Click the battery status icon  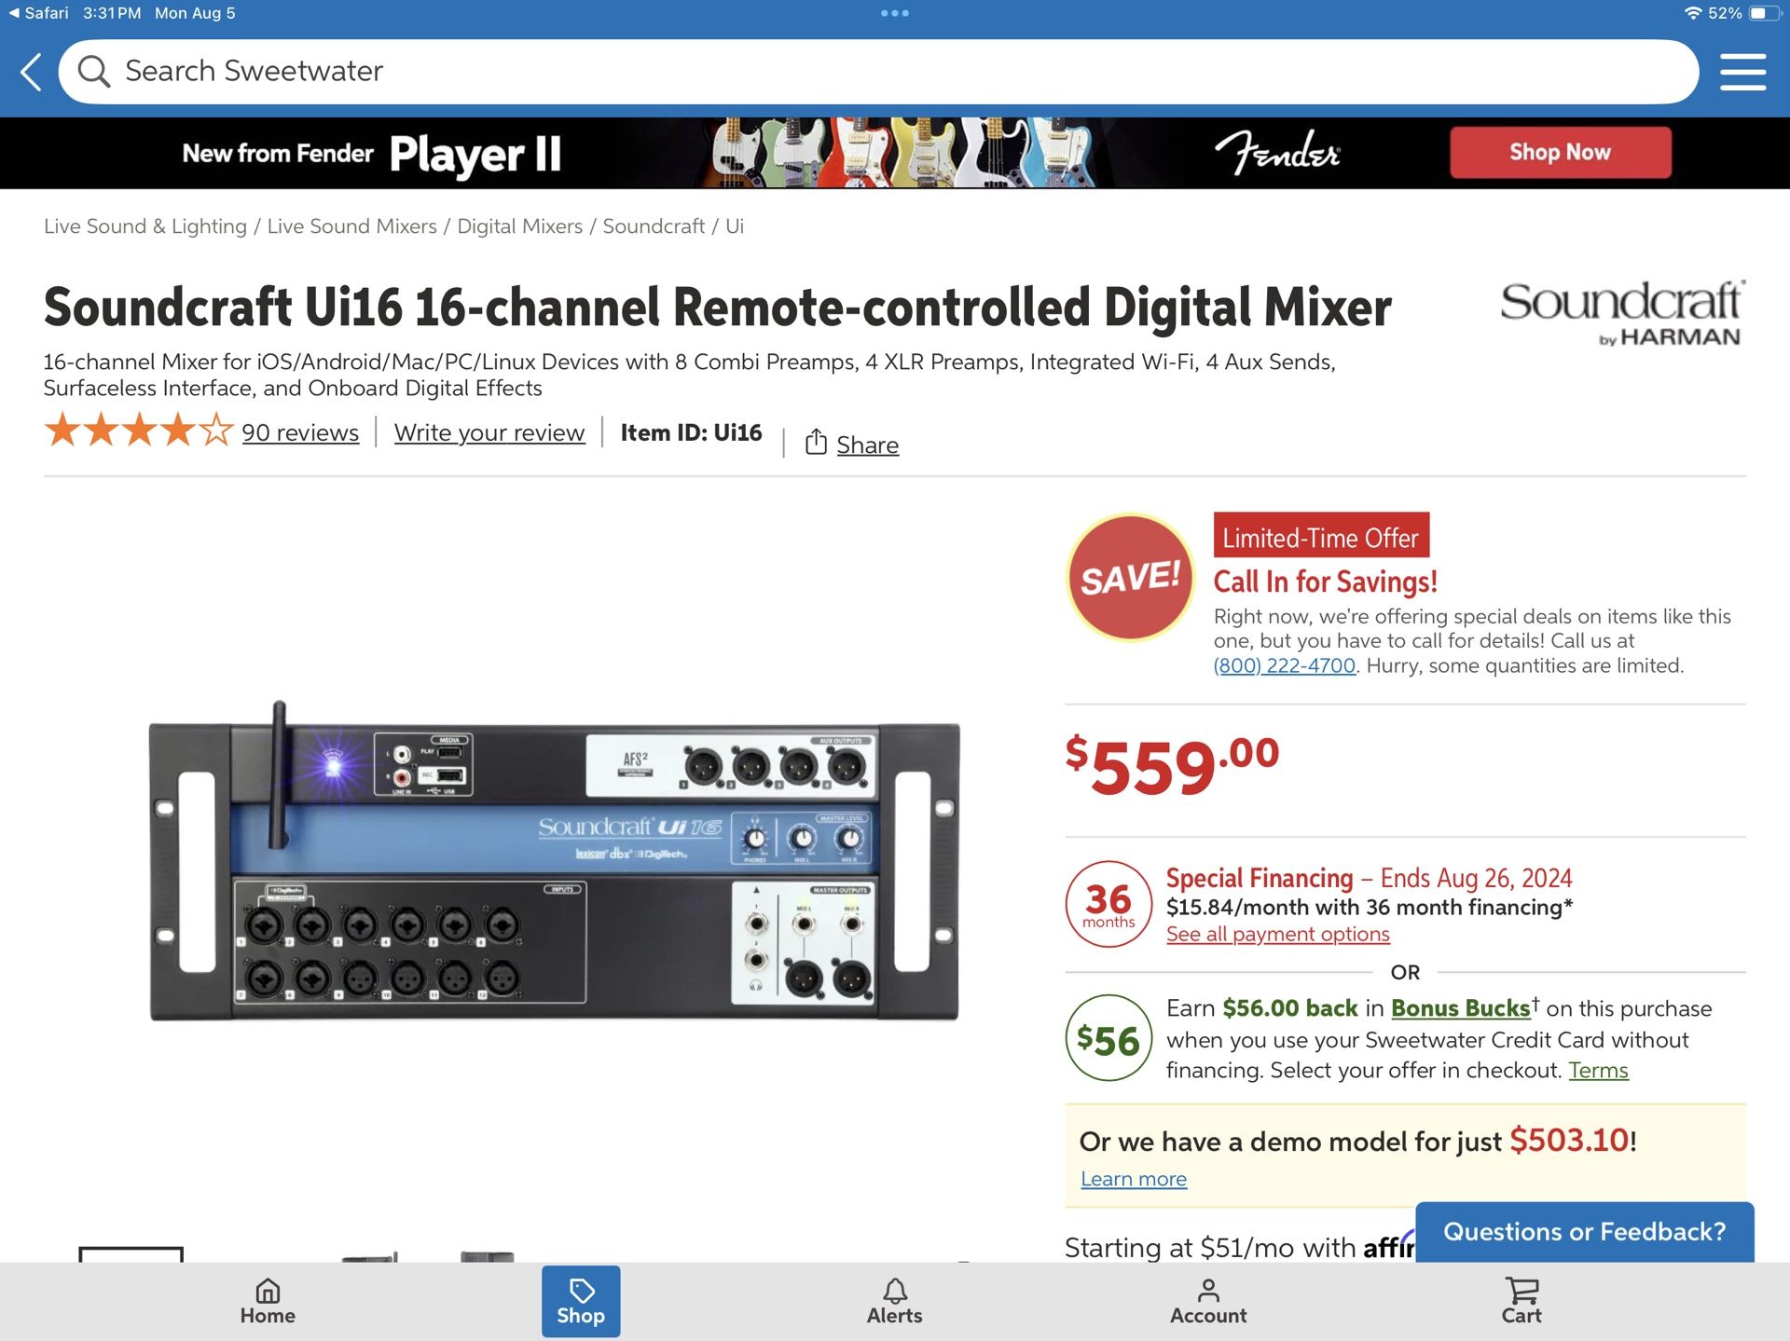(x=1766, y=13)
